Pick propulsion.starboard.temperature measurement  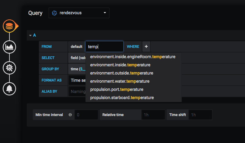tap(122, 98)
